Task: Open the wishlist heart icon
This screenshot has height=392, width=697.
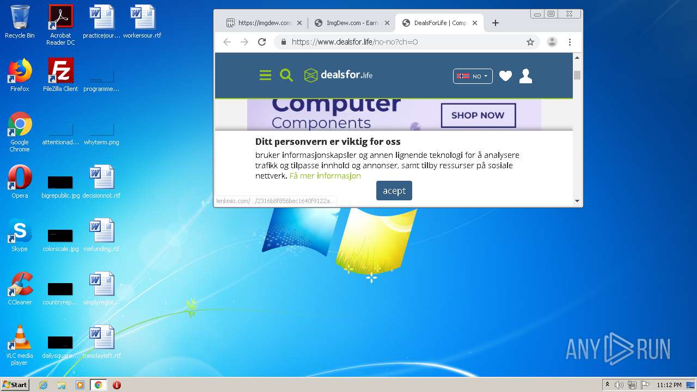Action: [x=505, y=76]
